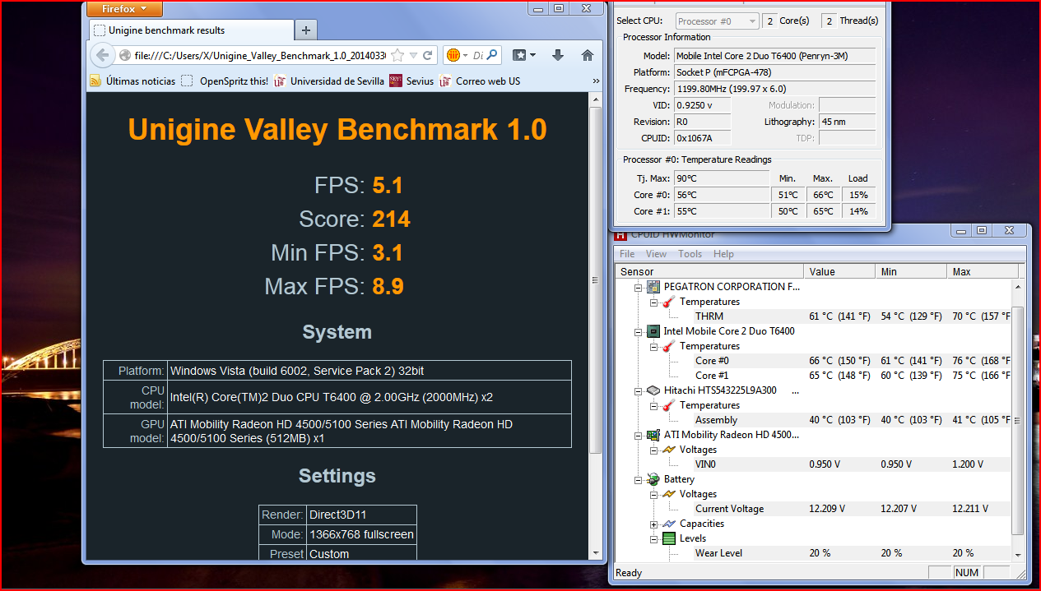Open the View menu in HWMonitor
Screen dimensions: 1041x591
click(656, 254)
